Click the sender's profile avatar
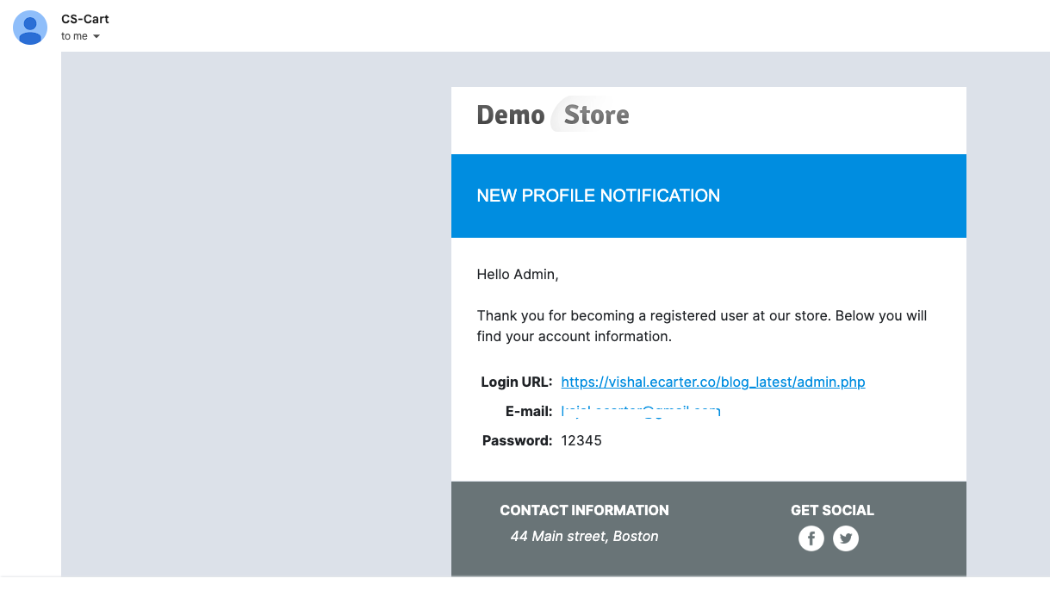 30,28
